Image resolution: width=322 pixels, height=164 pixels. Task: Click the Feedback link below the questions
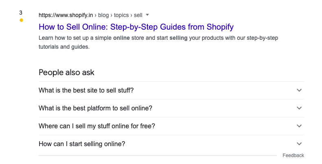[x=293, y=155]
